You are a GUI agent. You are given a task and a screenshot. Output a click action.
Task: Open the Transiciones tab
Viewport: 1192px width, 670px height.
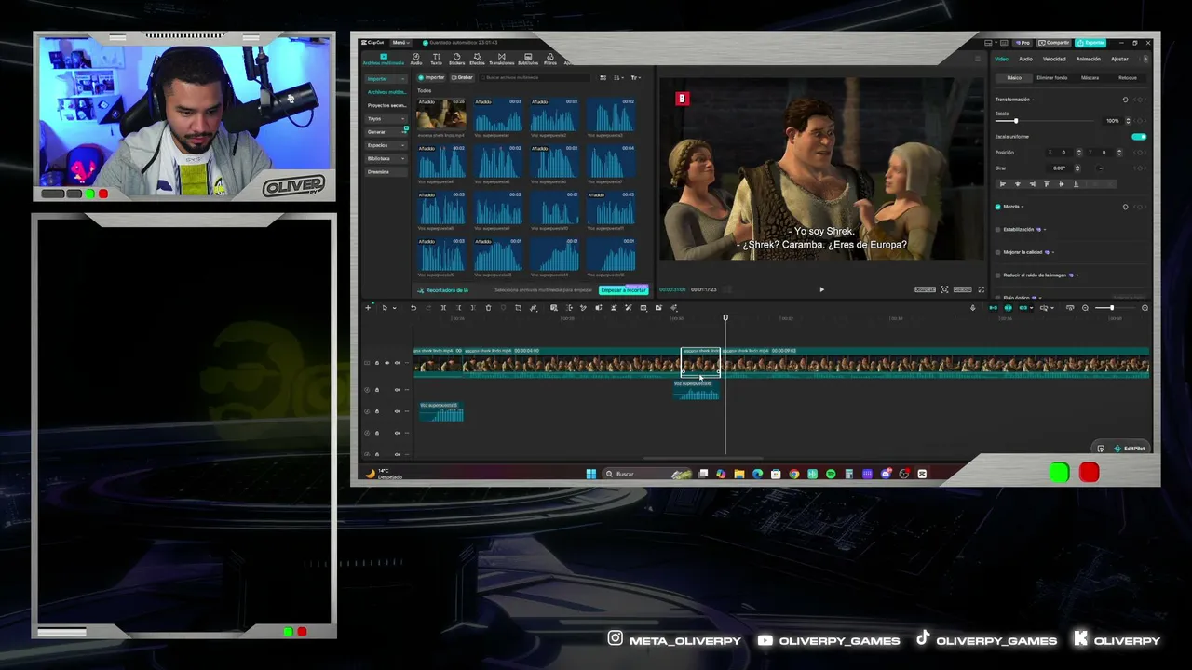click(x=501, y=59)
